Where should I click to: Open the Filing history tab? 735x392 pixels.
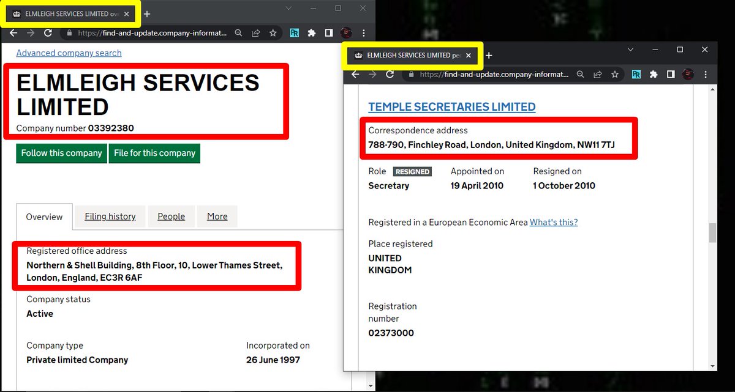click(x=110, y=216)
